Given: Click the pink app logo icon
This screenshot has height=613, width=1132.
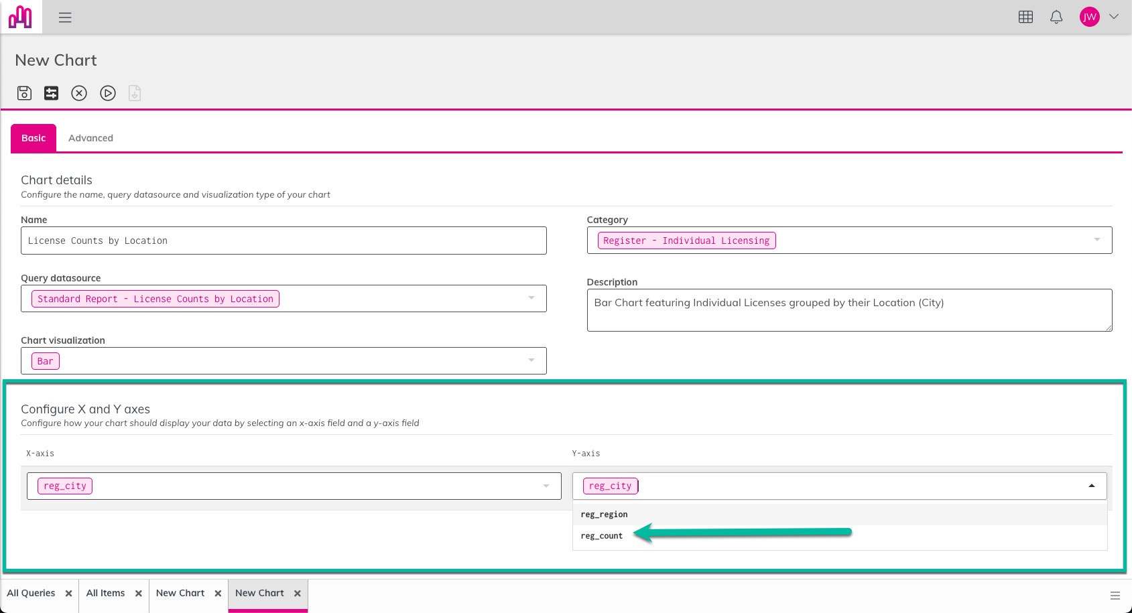Looking at the screenshot, I should tap(20, 17).
